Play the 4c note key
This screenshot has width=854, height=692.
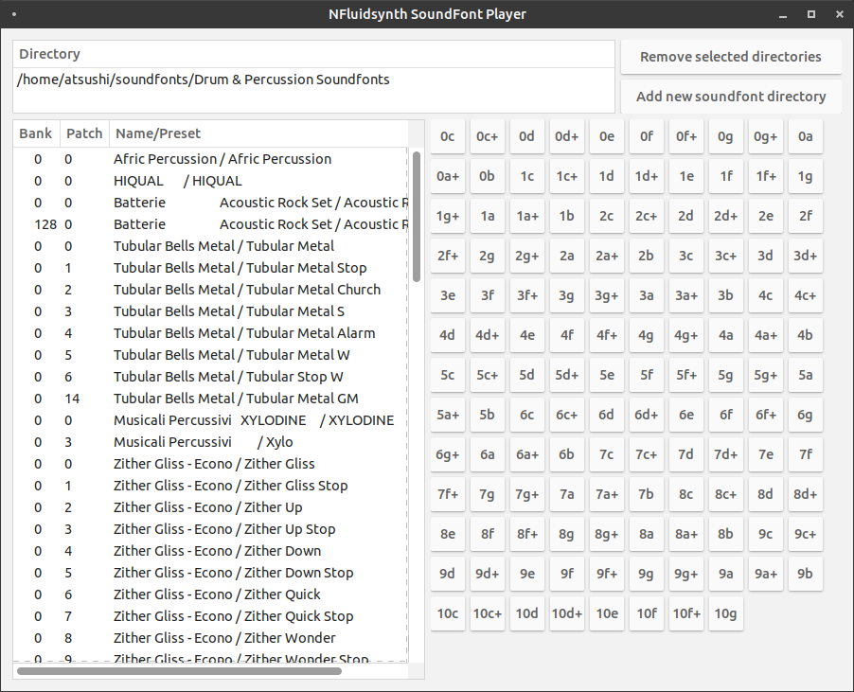(765, 295)
